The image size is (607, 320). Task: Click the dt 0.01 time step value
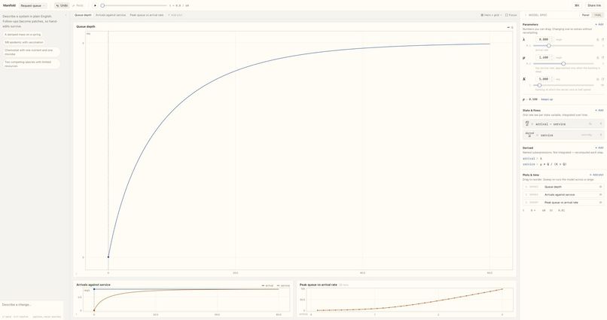point(561,210)
